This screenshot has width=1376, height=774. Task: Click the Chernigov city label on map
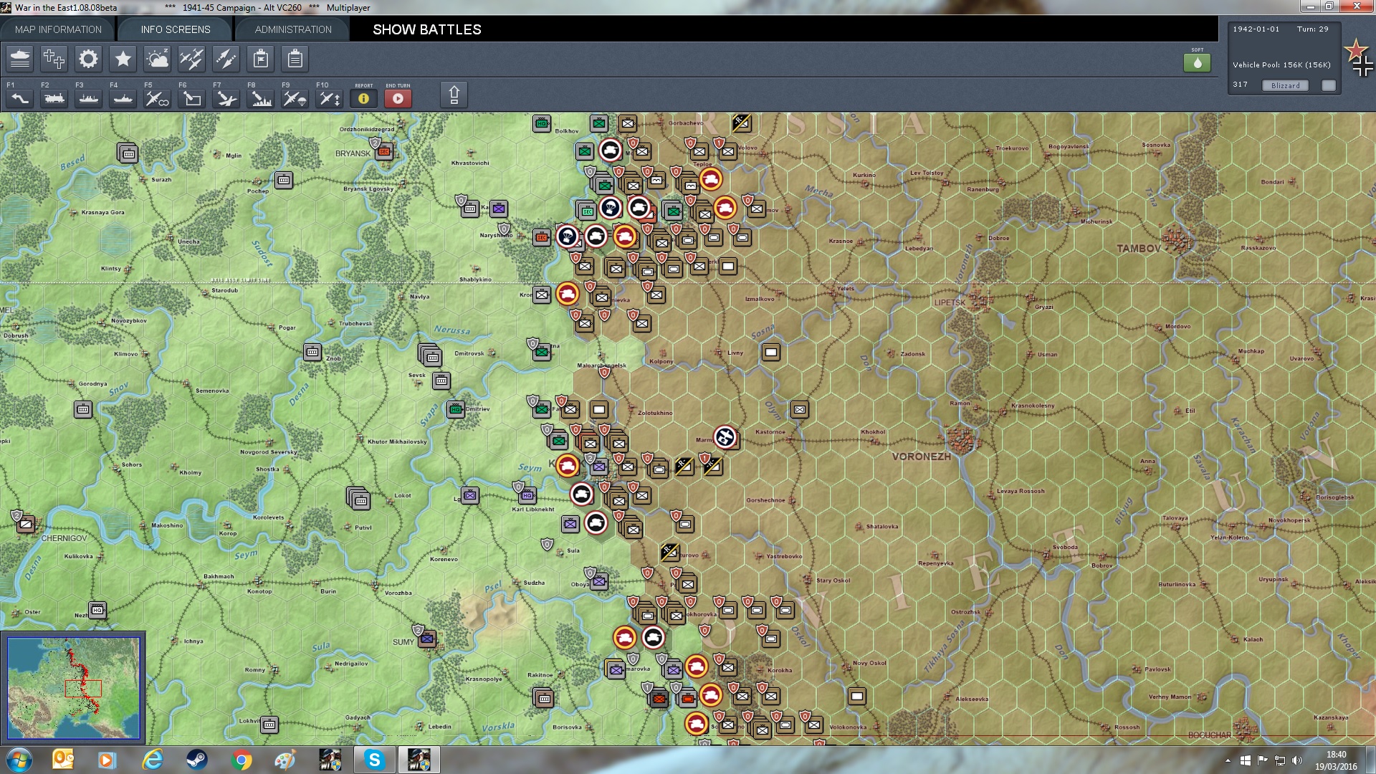tap(64, 538)
